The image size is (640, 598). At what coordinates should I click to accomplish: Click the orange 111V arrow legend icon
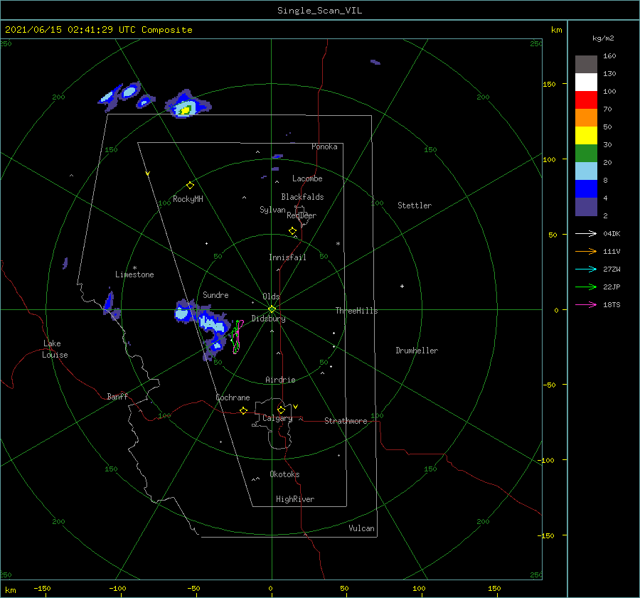click(x=586, y=252)
